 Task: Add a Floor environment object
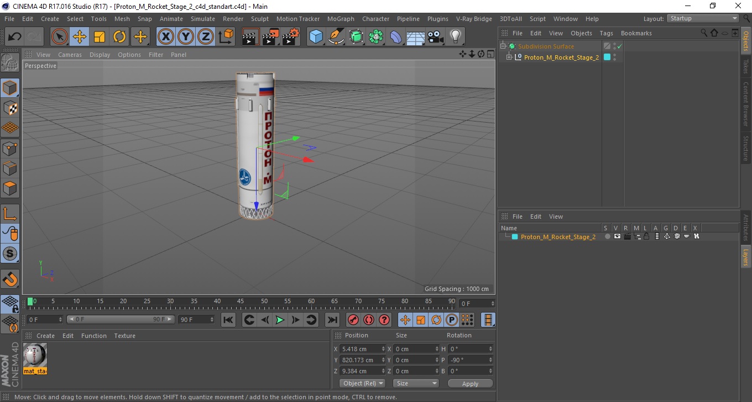pos(416,37)
